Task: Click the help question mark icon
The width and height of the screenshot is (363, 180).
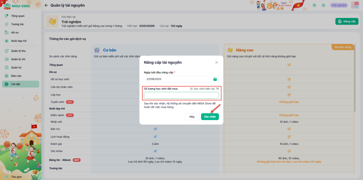Action: coord(314,5)
